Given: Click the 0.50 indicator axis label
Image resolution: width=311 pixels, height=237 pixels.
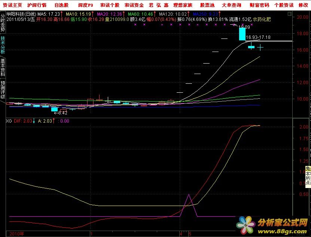Looking at the screenshot, I should [x=304, y=194].
